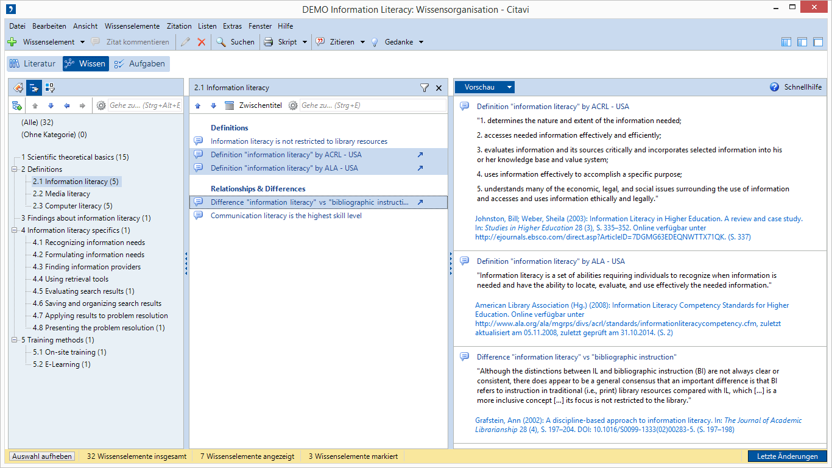Click the Letzte Änderungen button
Screen dimensions: 832x468
point(787,456)
